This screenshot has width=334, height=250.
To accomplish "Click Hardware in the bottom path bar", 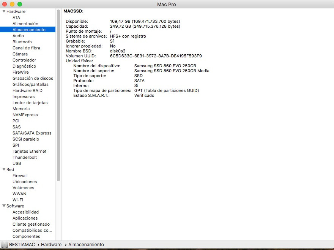I will 51,245.
